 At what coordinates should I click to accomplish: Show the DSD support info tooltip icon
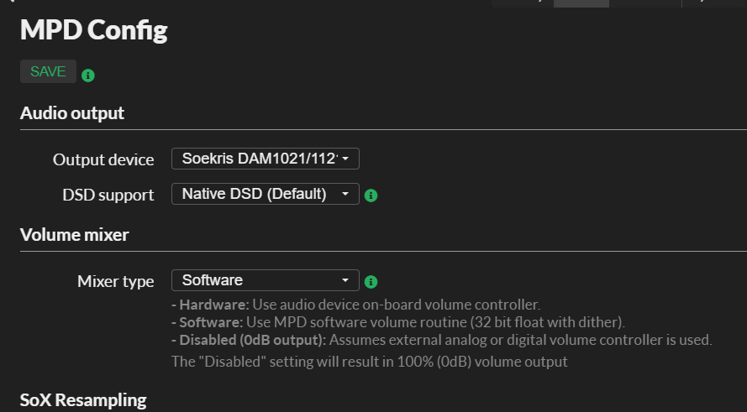point(371,195)
